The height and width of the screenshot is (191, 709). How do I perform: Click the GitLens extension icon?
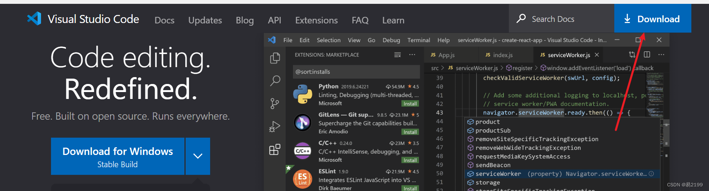click(303, 123)
